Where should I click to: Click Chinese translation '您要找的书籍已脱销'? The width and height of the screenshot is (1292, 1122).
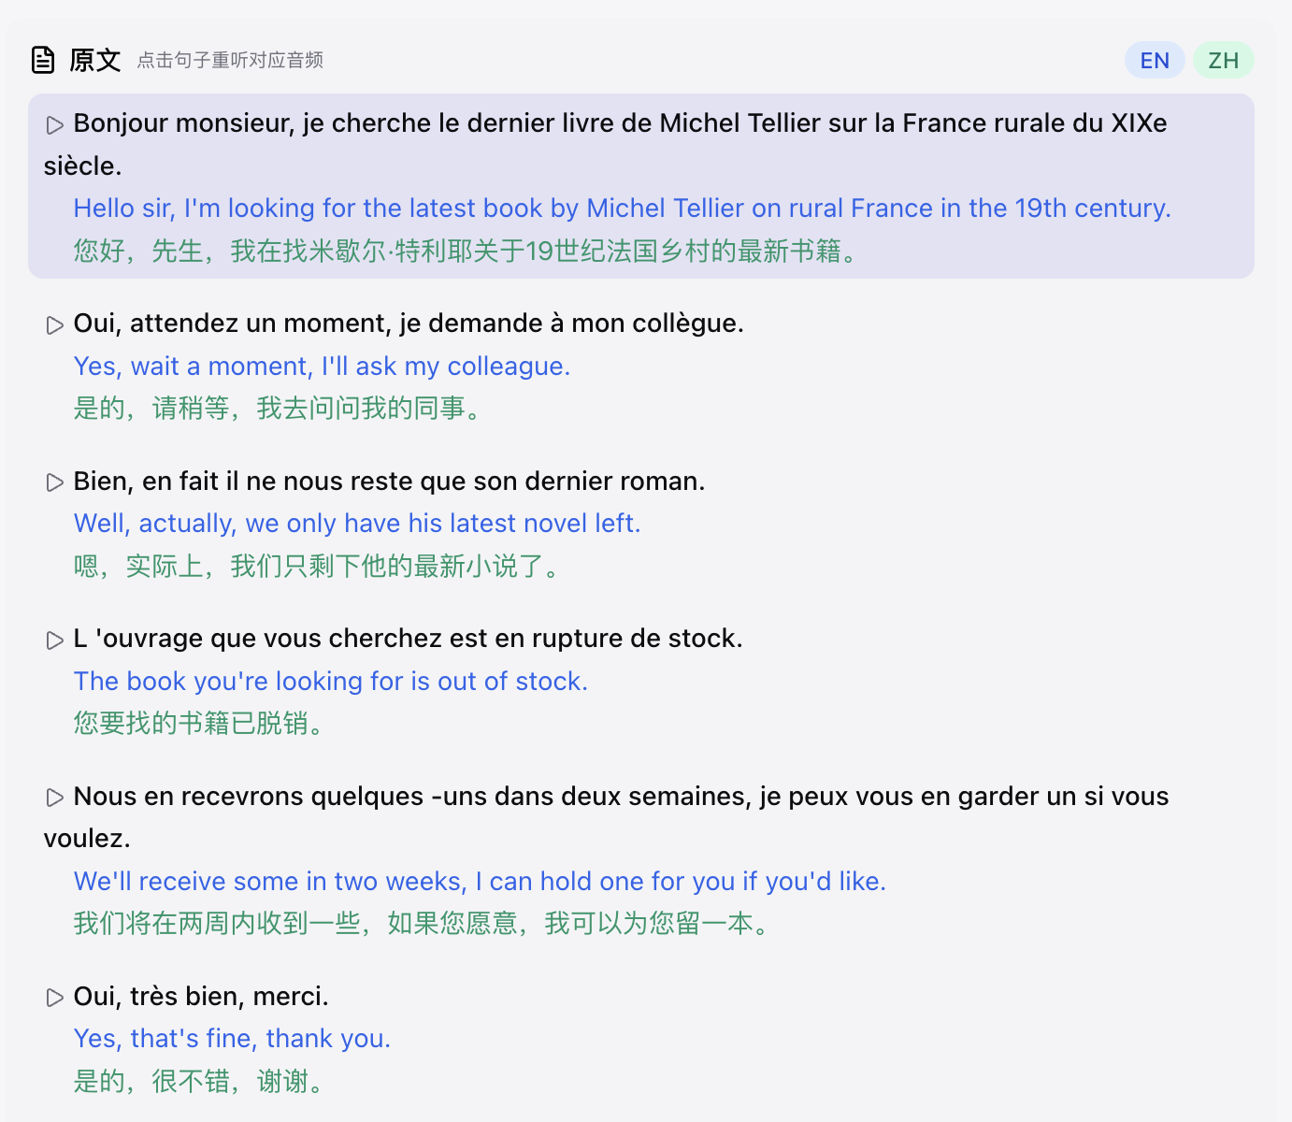tap(198, 724)
